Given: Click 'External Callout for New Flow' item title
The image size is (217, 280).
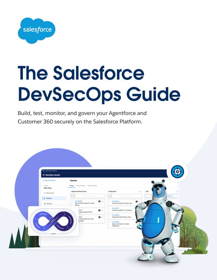Looking at the screenshot, I should tap(122, 203).
